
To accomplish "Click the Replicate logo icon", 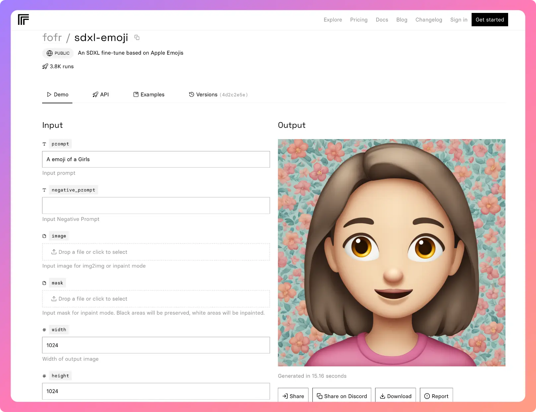I will click(x=23, y=20).
